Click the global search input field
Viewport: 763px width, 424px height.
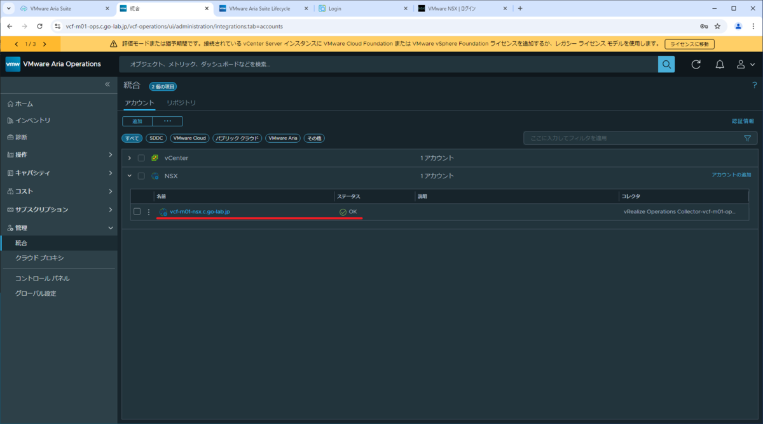click(x=388, y=64)
